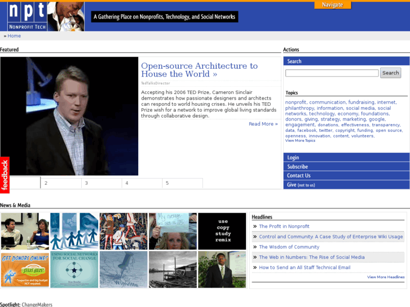Open the paper people chain thumbnail

[x=74, y=231]
